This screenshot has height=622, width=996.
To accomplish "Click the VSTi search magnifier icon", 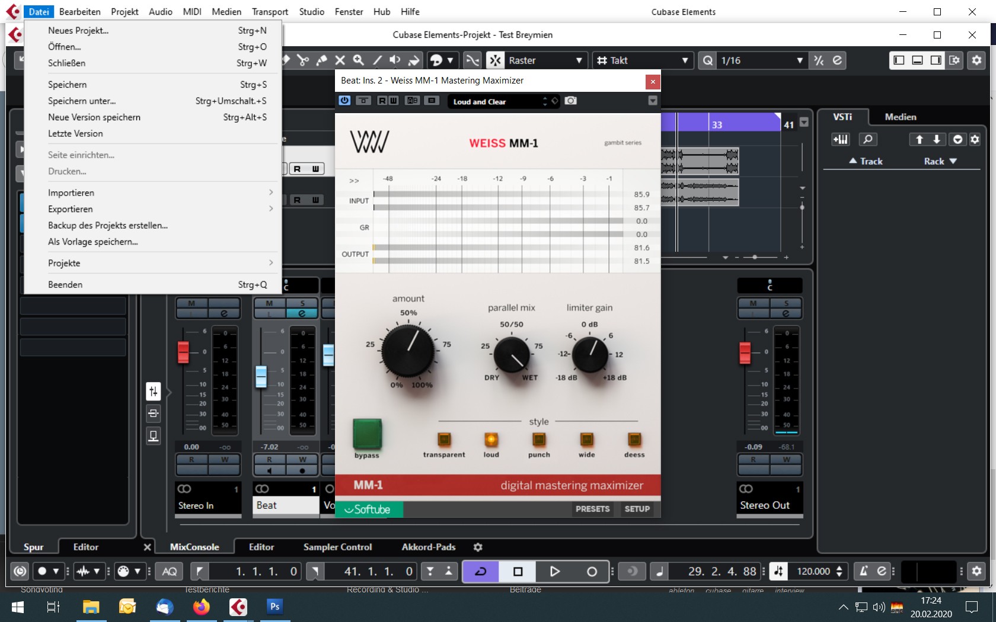I will pos(867,139).
